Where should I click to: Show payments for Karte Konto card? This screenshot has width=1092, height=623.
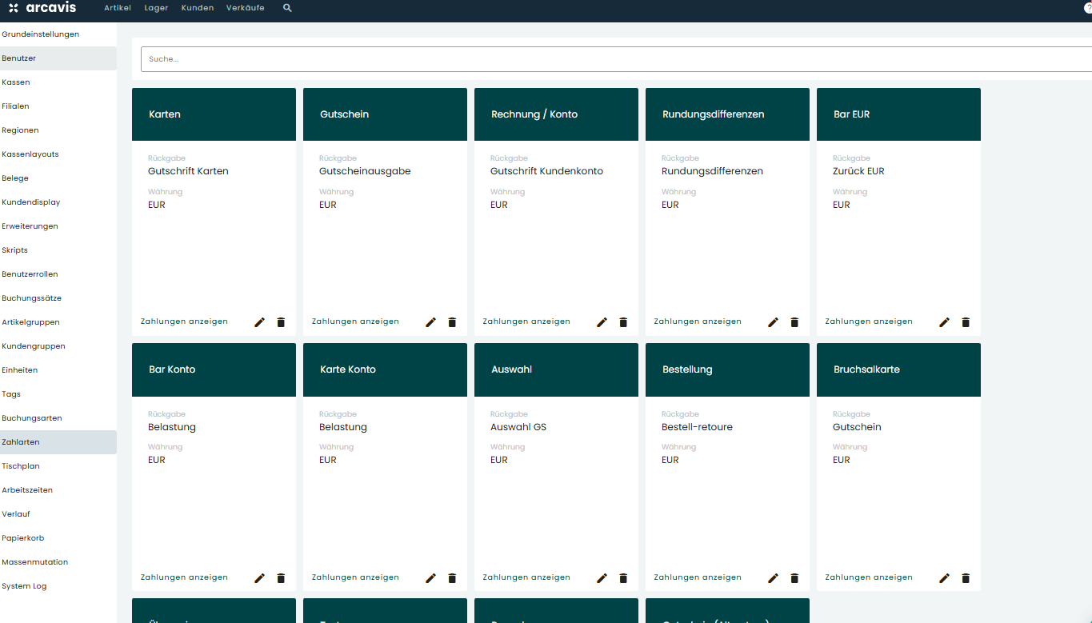355,577
